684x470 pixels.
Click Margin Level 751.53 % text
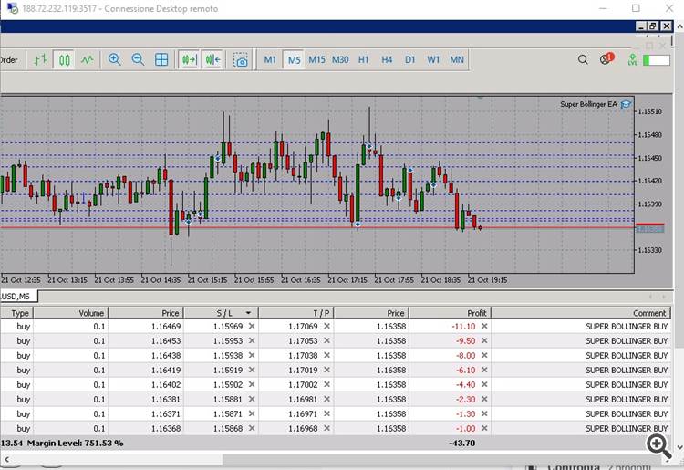click(x=76, y=443)
